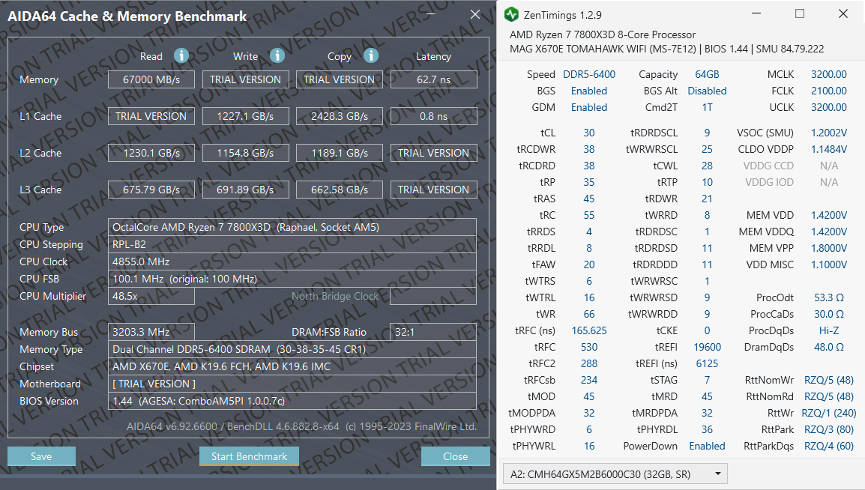Click the CPU FSB 100.1 MHz field
The image size is (865, 490).
click(x=292, y=279)
